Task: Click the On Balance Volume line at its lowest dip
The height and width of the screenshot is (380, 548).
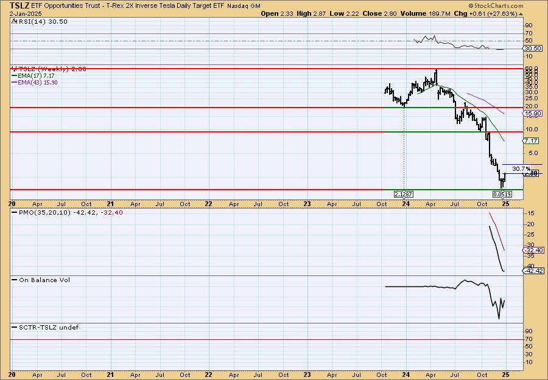Action: (499, 318)
